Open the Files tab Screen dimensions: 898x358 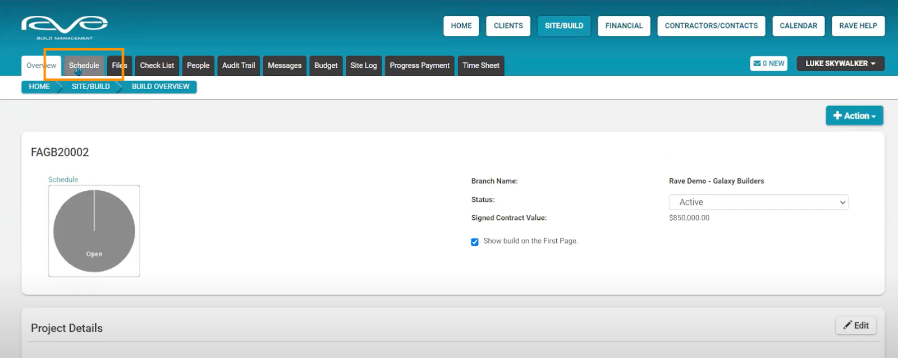[120, 66]
